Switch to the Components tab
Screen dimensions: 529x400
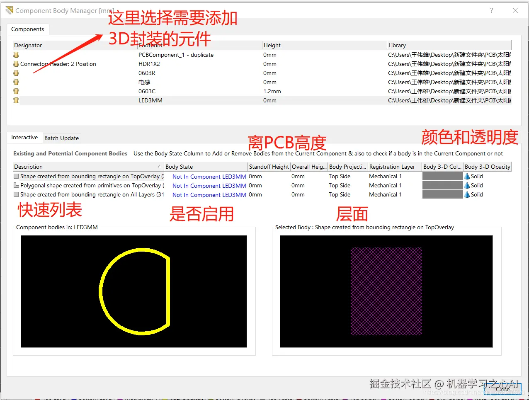point(27,29)
